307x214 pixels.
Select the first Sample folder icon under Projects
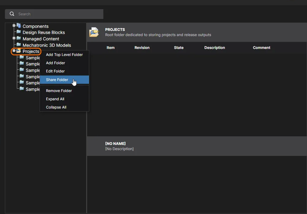coord(22,57)
